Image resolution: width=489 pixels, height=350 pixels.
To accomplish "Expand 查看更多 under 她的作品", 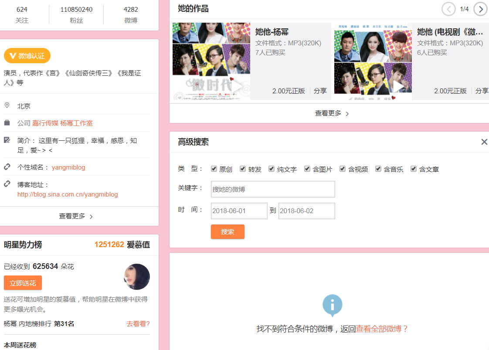I will coord(332,113).
